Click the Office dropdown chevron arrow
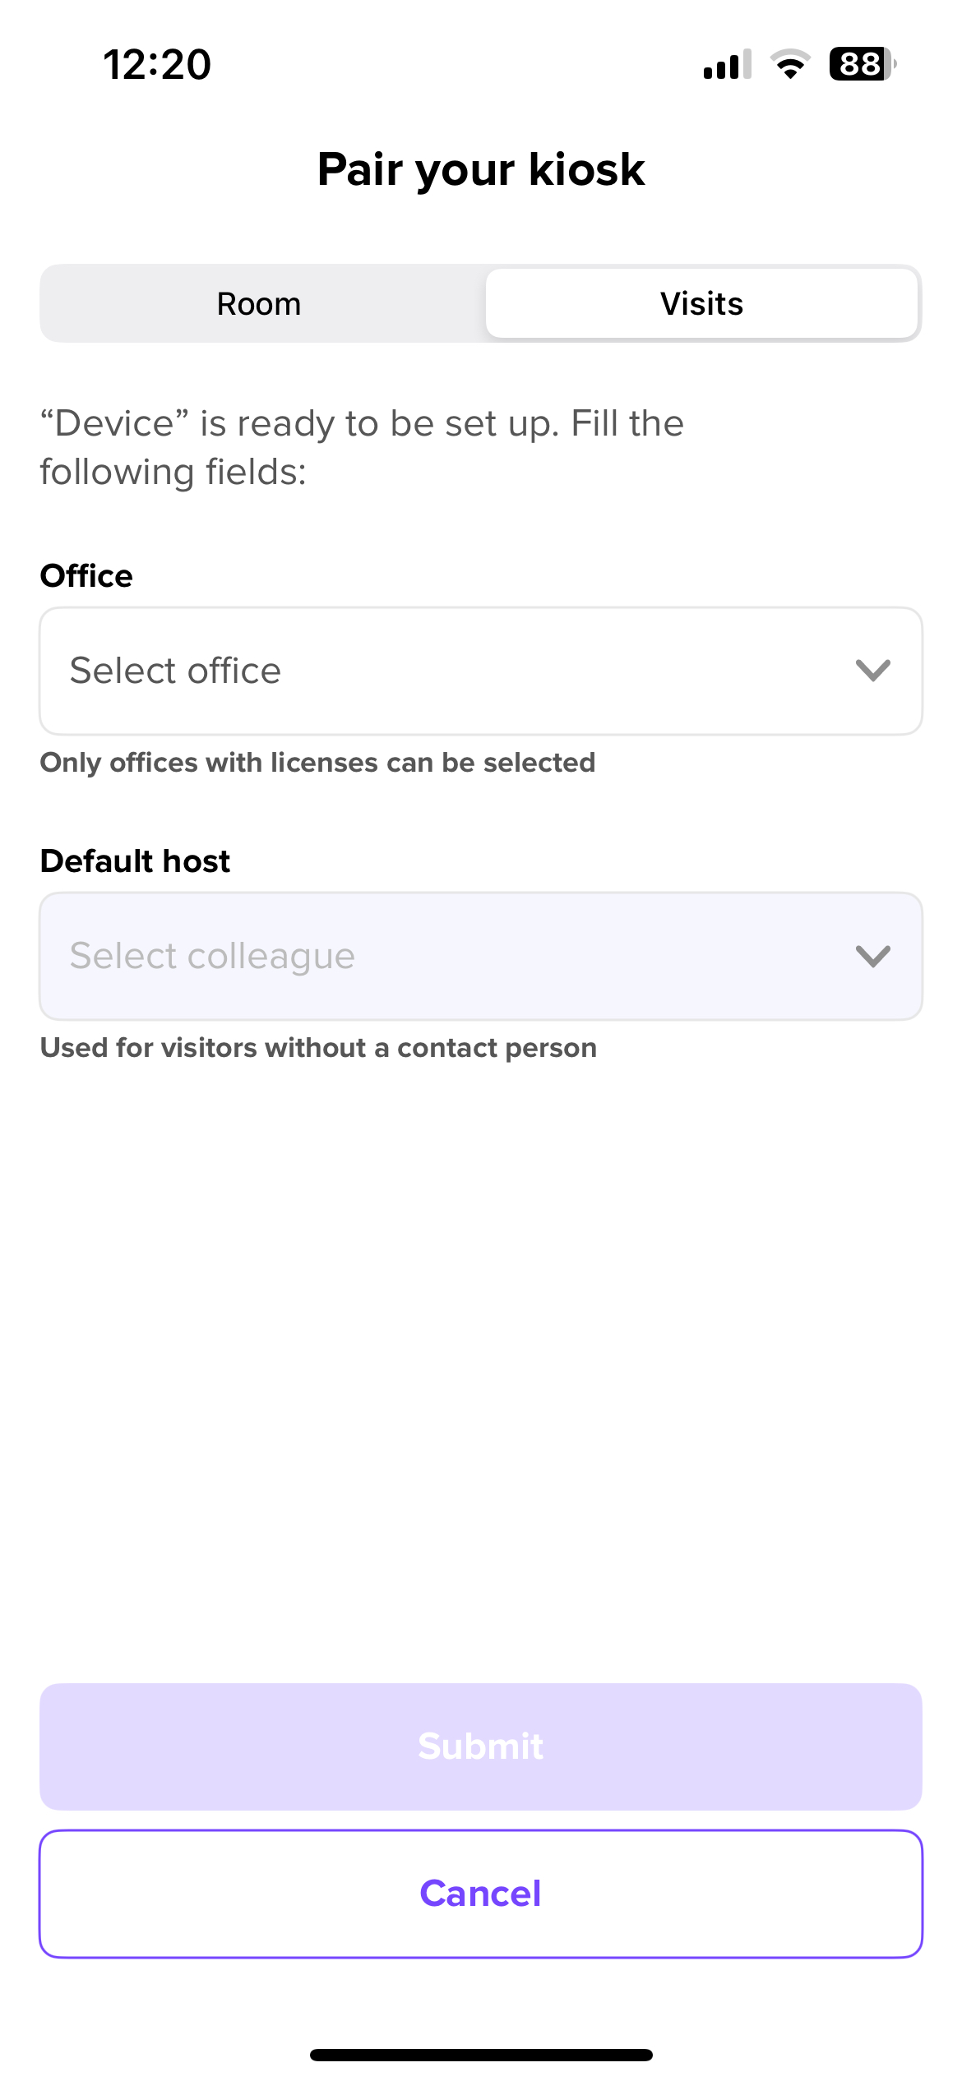 872,671
